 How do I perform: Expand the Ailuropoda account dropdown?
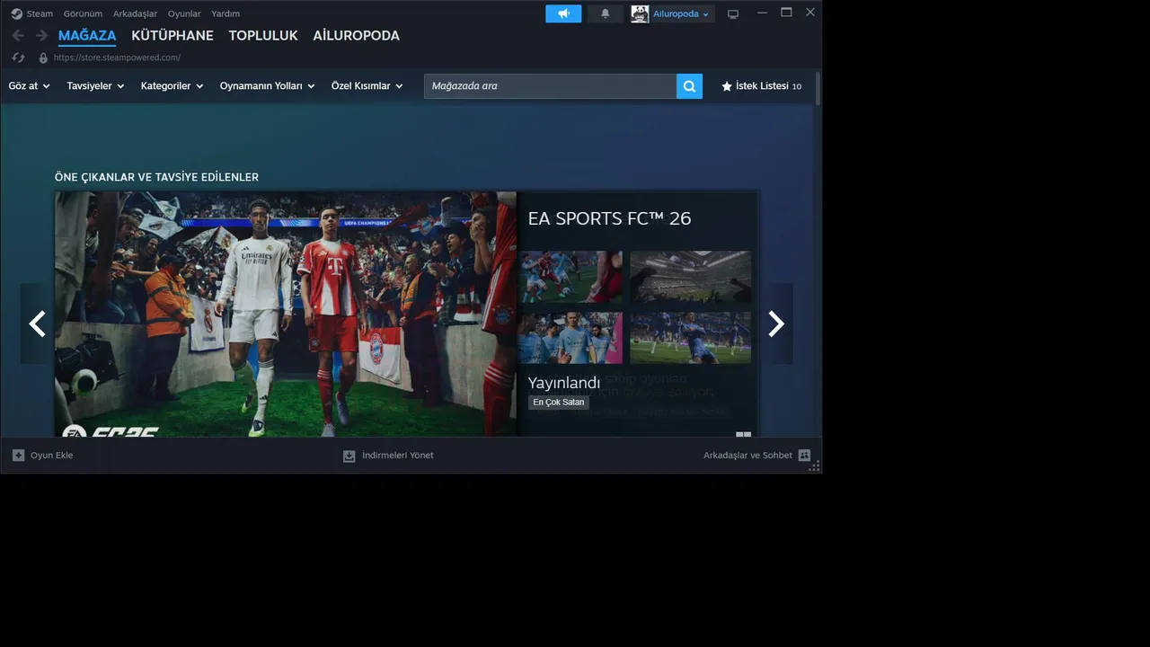tap(681, 13)
